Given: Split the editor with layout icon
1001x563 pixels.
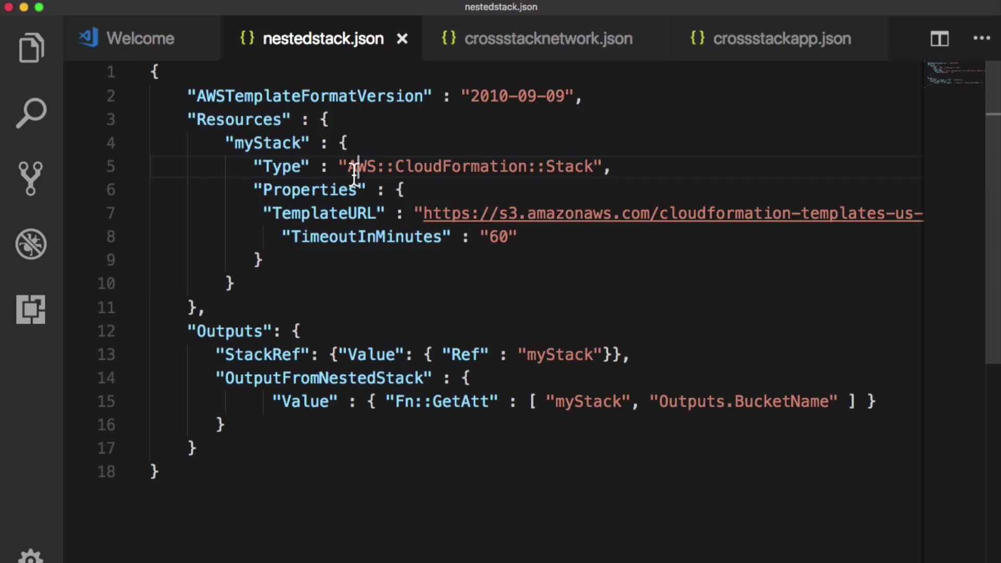Looking at the screenshot, I should (939, 39).
